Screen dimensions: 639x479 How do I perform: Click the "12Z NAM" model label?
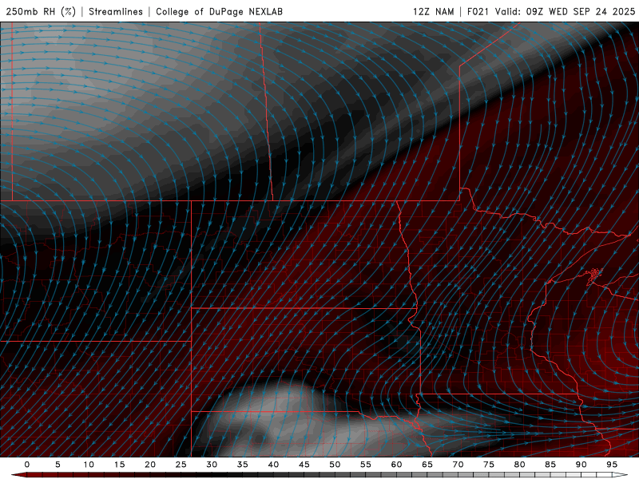pos(433,11)
